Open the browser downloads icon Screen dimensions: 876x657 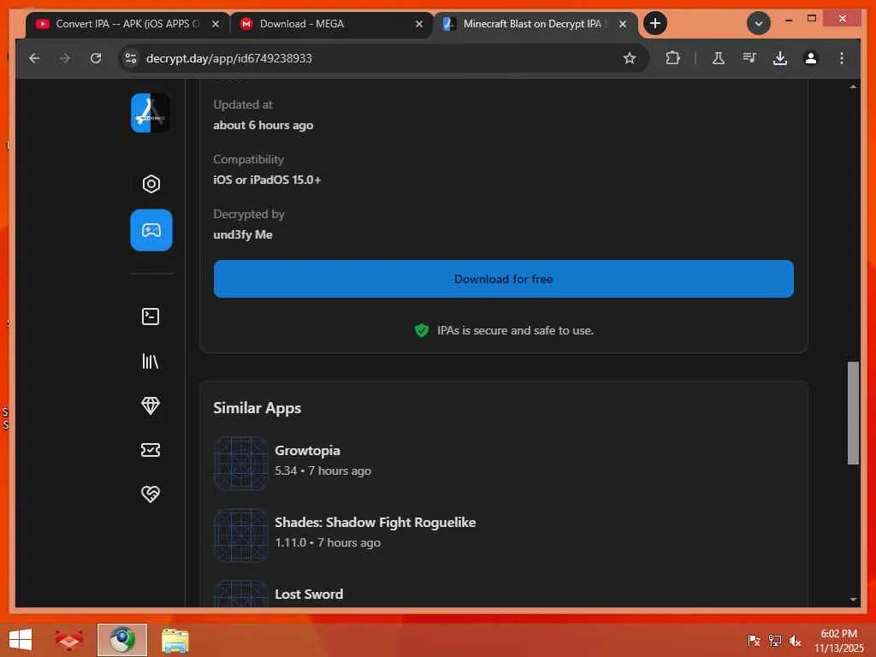coord(780,58)
